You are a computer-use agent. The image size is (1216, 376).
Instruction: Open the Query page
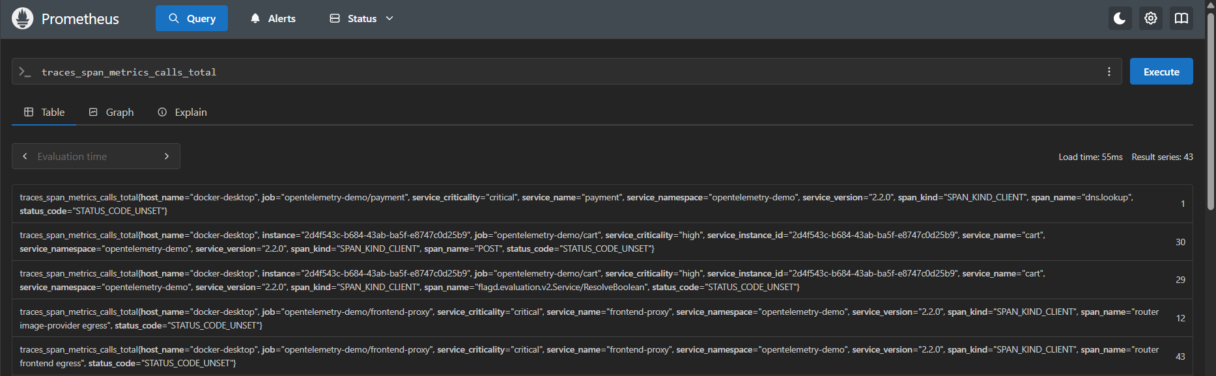coord(191,18)
